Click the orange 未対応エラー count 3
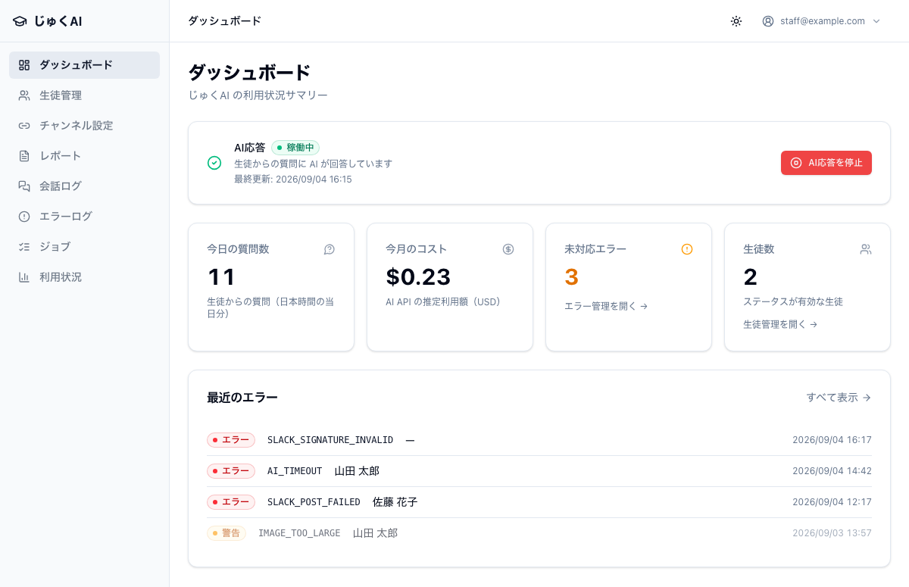The width and height of the screenshot is (909, 587). click(572, 277)
